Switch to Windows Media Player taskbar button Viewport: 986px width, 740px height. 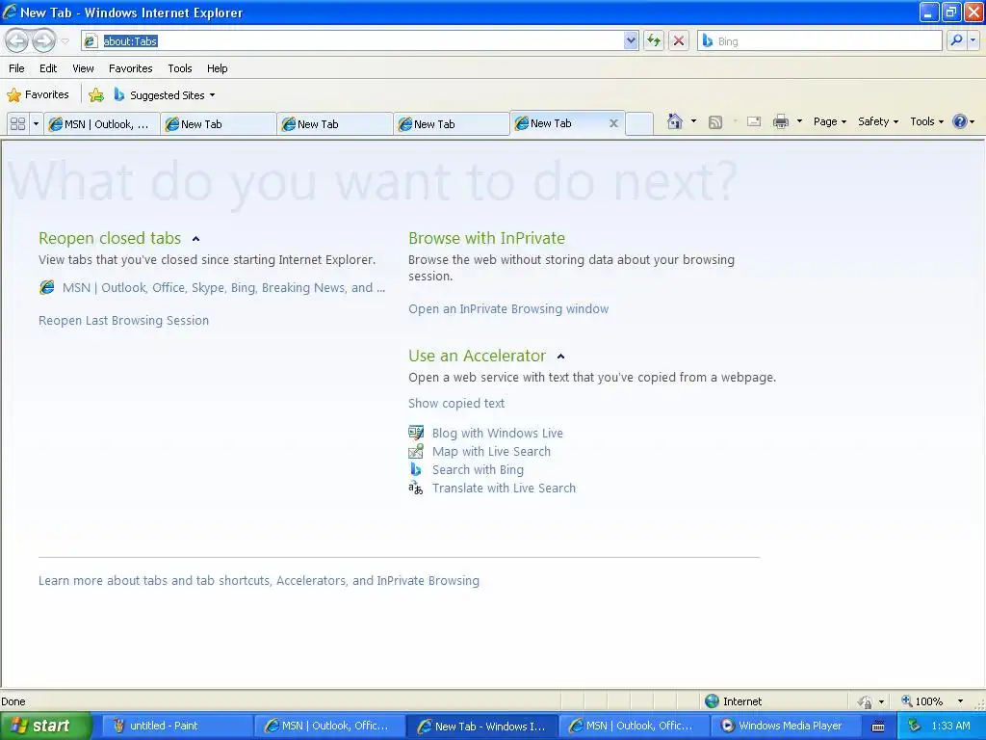pyautogui.click(x=786, y=726)
